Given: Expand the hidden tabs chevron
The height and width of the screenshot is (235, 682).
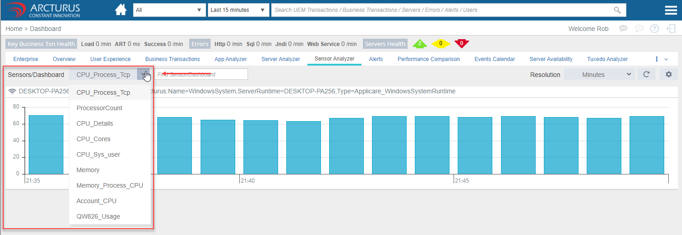Looking at the screenshot, I should tap(666, 59).
